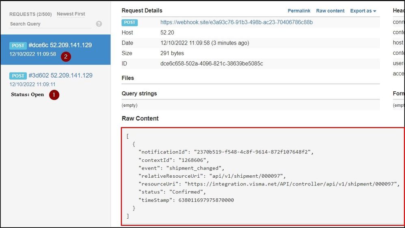Select request #dce6c from 52.209.141.129
Viewport: 405px width, 228px height.
point(60,45)
